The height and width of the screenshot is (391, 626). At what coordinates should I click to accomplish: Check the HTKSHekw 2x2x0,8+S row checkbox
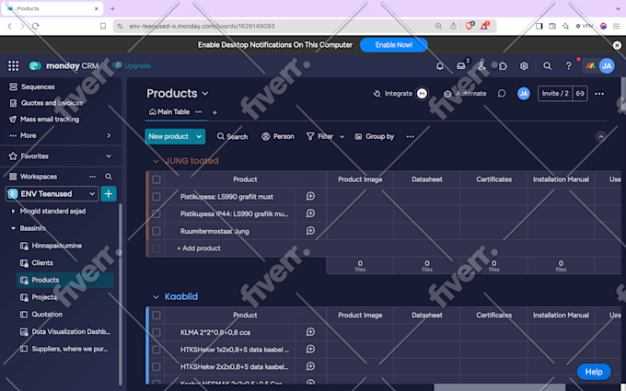pyautogui.click(x=156, y=367)
